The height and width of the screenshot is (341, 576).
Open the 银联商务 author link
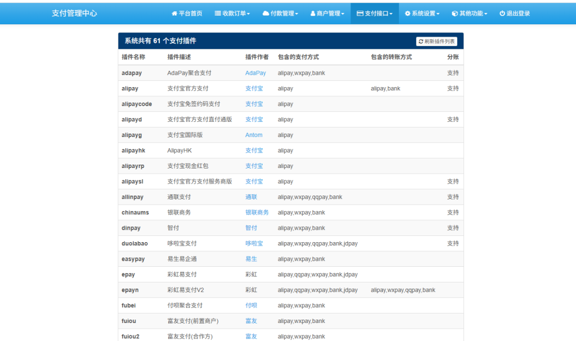[x=257, y=212]
